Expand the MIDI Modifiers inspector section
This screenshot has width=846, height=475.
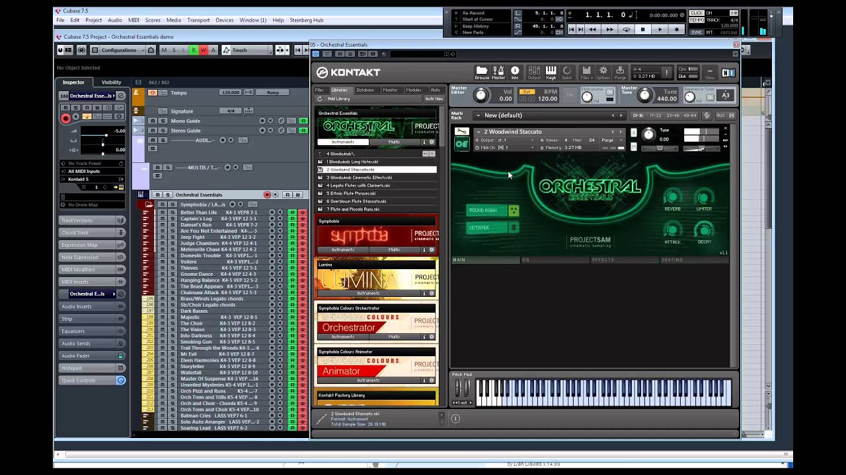pos(92,269)
